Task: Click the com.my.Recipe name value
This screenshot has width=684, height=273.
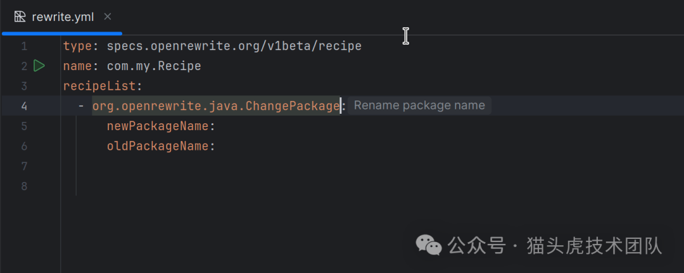Action: pos(153,66)
